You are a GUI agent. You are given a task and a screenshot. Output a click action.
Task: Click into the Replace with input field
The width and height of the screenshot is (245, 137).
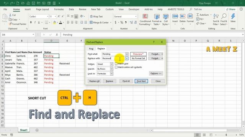114,58
